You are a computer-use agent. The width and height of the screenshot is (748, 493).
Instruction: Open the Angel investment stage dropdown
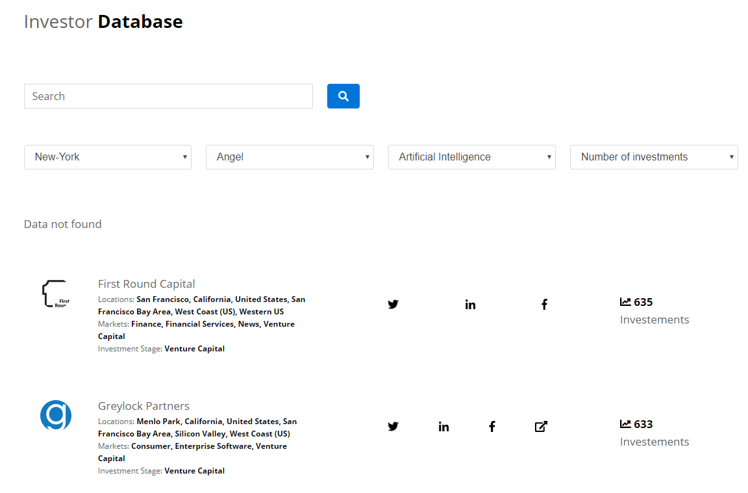(290, 157)
